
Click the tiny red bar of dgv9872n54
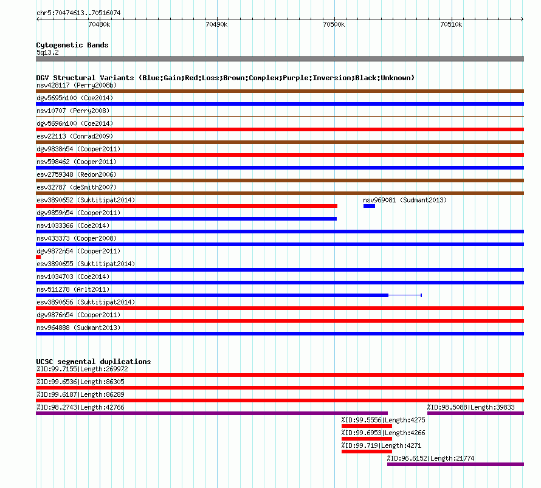tap(38, 257)
